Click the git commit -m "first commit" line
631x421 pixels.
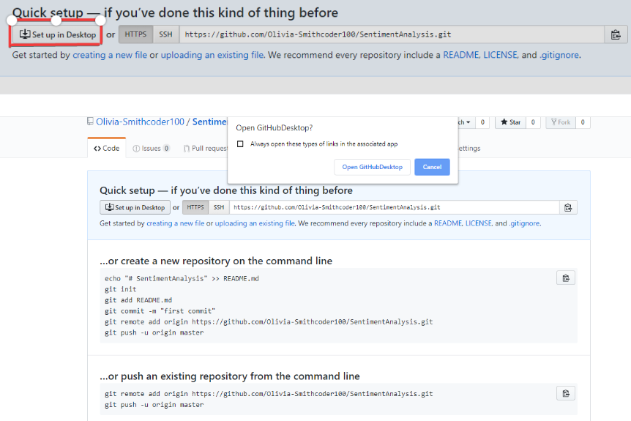coord(160,310)
